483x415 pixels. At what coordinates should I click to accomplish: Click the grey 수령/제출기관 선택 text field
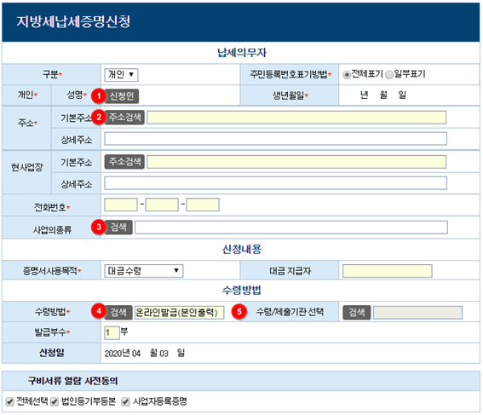click(417, 313)
